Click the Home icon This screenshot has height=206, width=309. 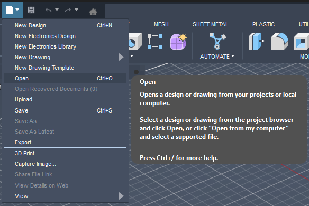coord(93,12)
